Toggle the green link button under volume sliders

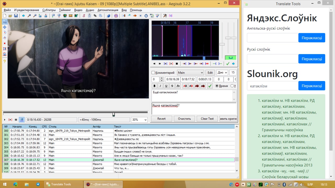tap(231, 58)
